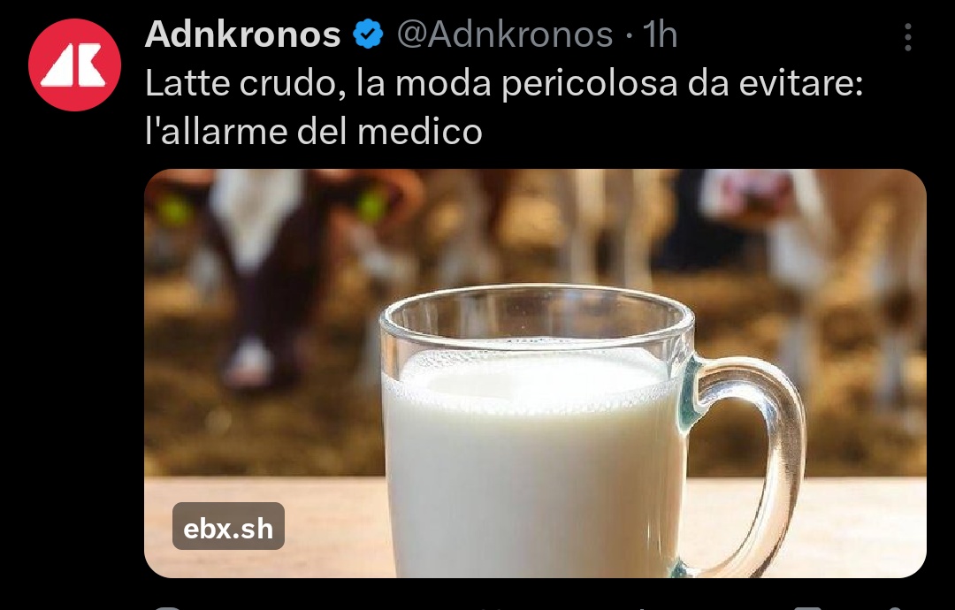Image resolution: width=955 pixels, height=610 pixels.
Task: Click the ebx.sh link label
Action: [x=228, y=527]
